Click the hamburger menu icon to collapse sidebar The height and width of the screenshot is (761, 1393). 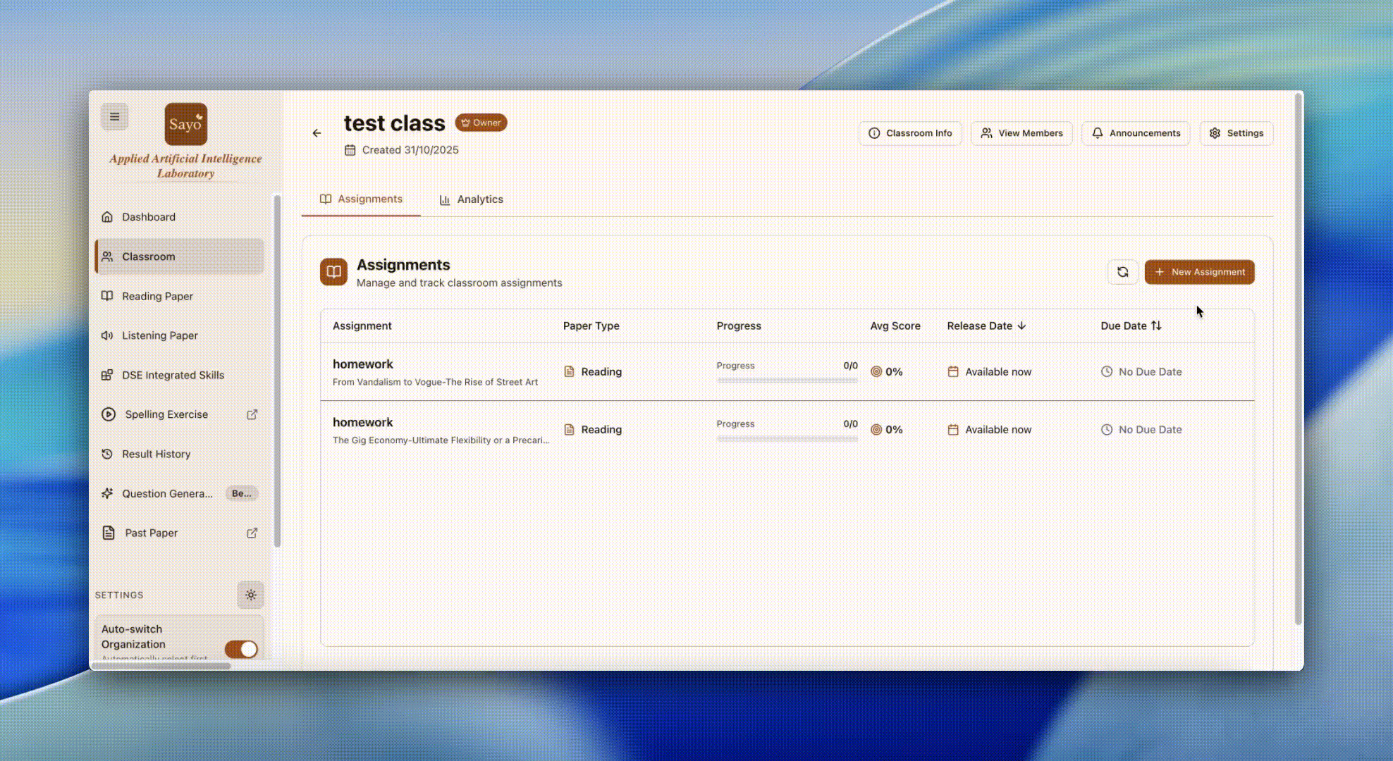tap(114, 117)
